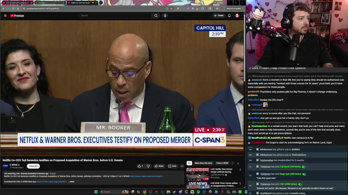This screenshot has height=195, width=348.
Task: Click the Share button
Action: tap(159, 166)
